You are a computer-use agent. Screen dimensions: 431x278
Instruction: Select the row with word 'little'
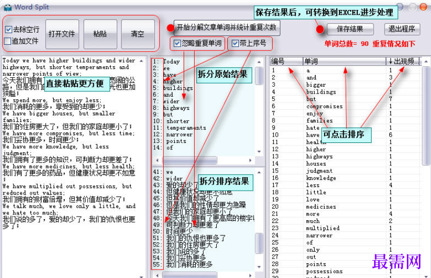pos(345,192)
